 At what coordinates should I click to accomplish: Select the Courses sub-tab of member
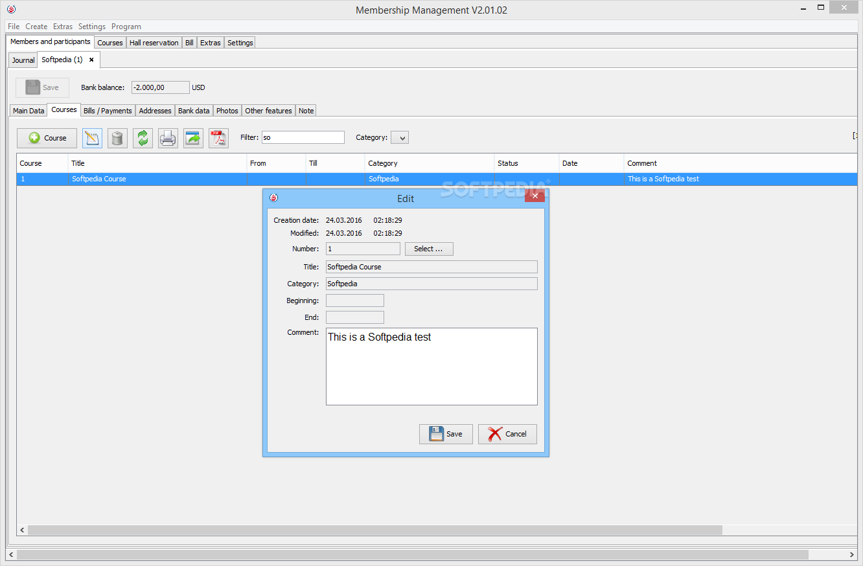pos(64,109)
